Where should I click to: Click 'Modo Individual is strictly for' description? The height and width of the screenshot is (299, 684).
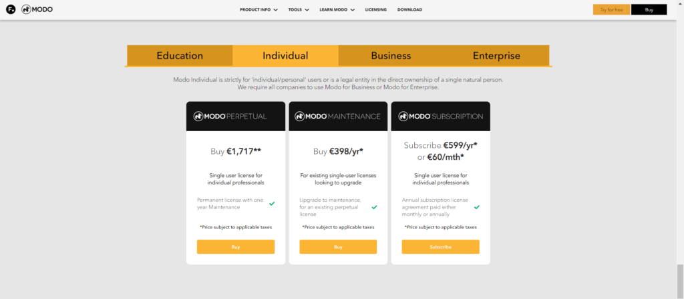(x=338, y=80)
